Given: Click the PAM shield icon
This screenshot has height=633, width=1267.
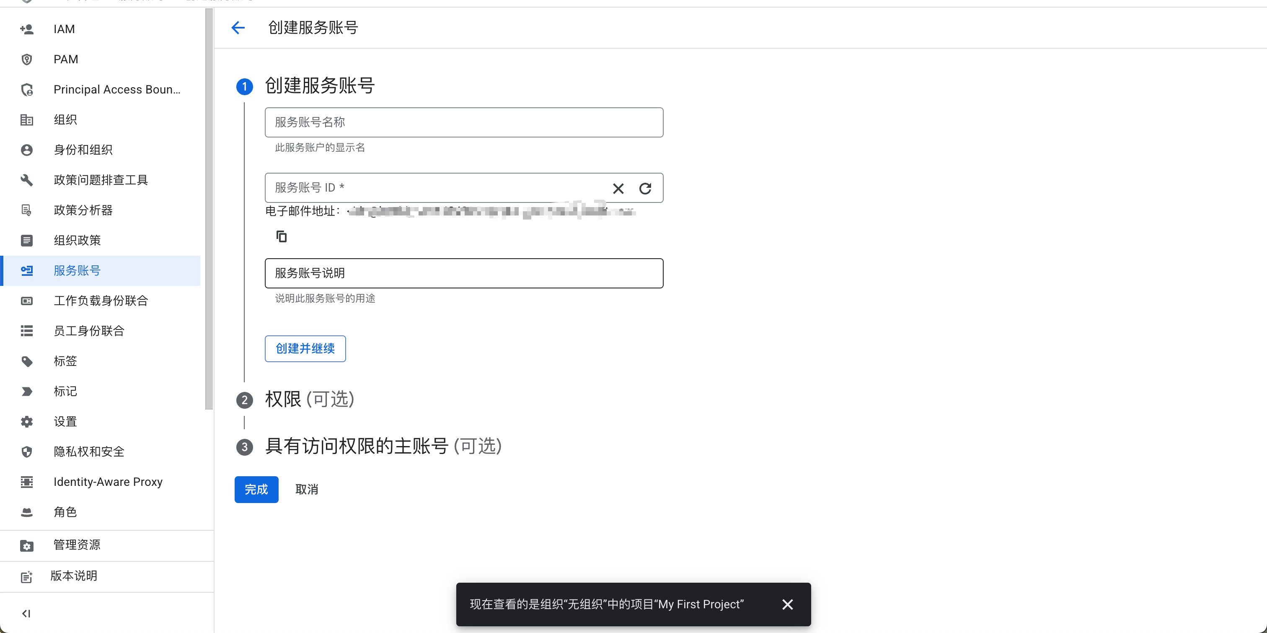Looking at the screenshot, I should coord(27,60).
